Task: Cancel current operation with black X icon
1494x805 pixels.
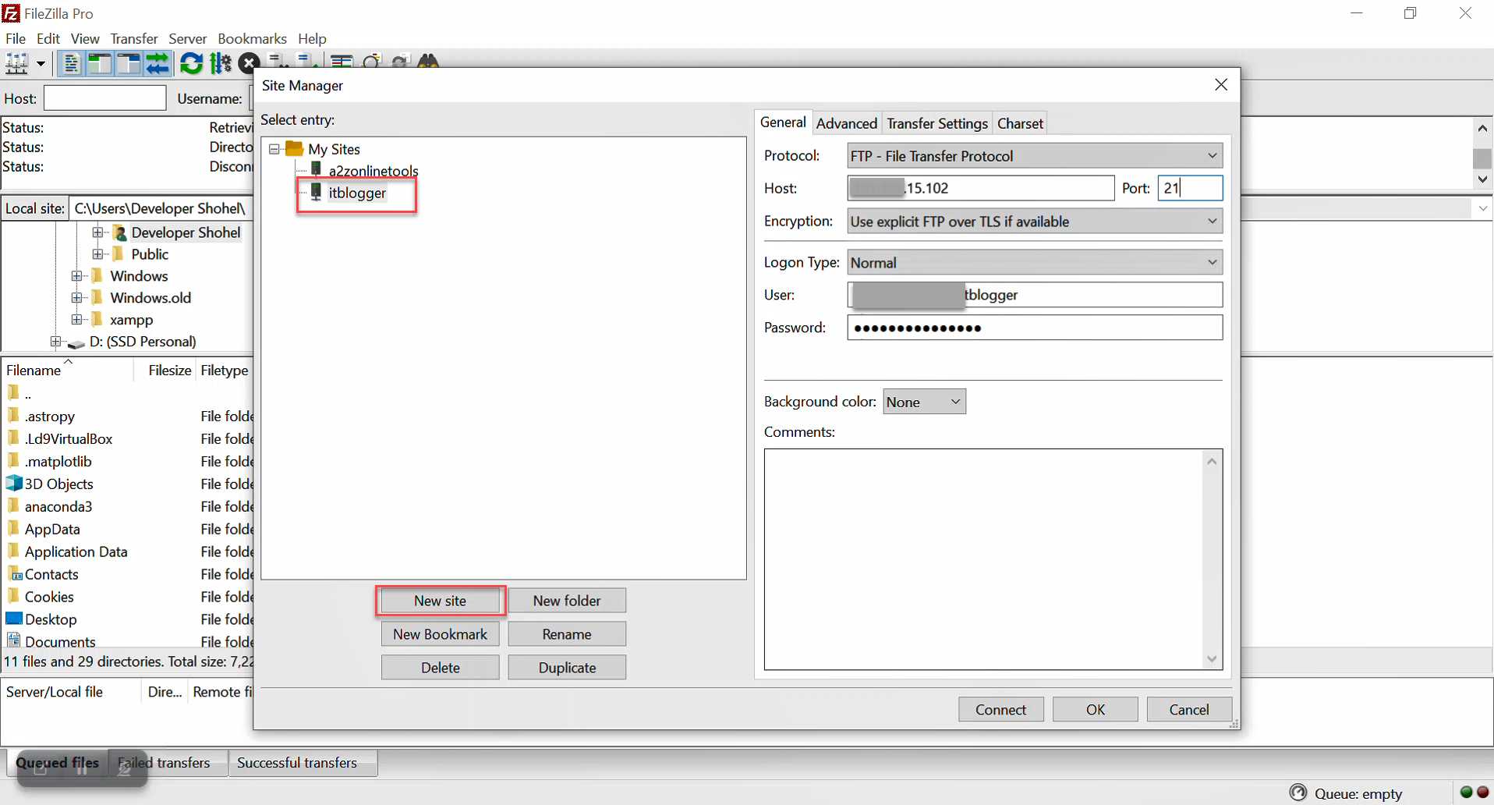Action: point(248,62)
